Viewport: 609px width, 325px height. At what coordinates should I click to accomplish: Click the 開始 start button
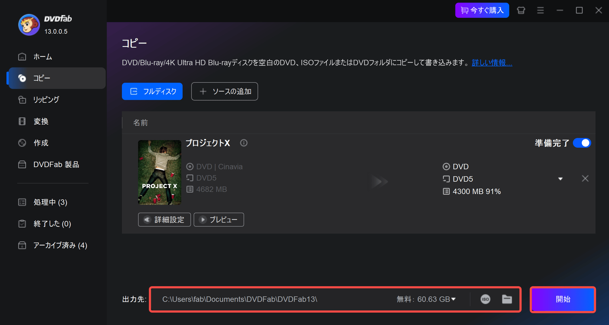pos(563,299)
